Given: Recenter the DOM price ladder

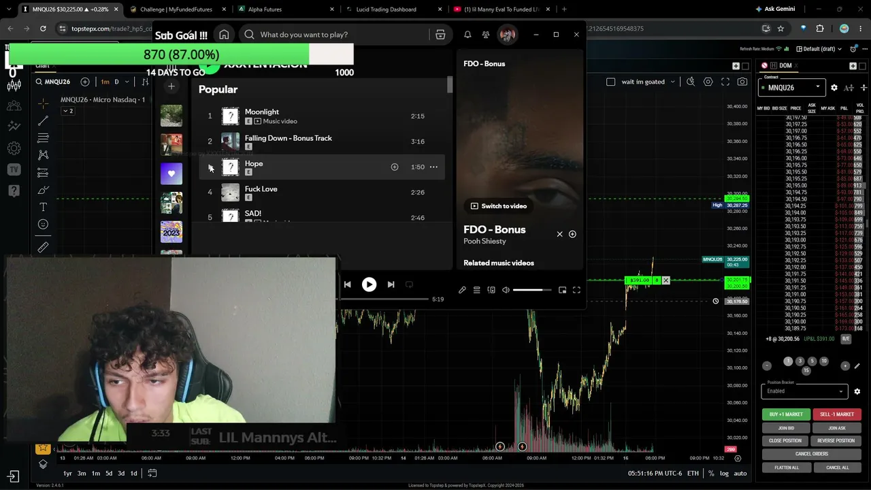Looking at the screenshot, I should [x=864, y=88].
